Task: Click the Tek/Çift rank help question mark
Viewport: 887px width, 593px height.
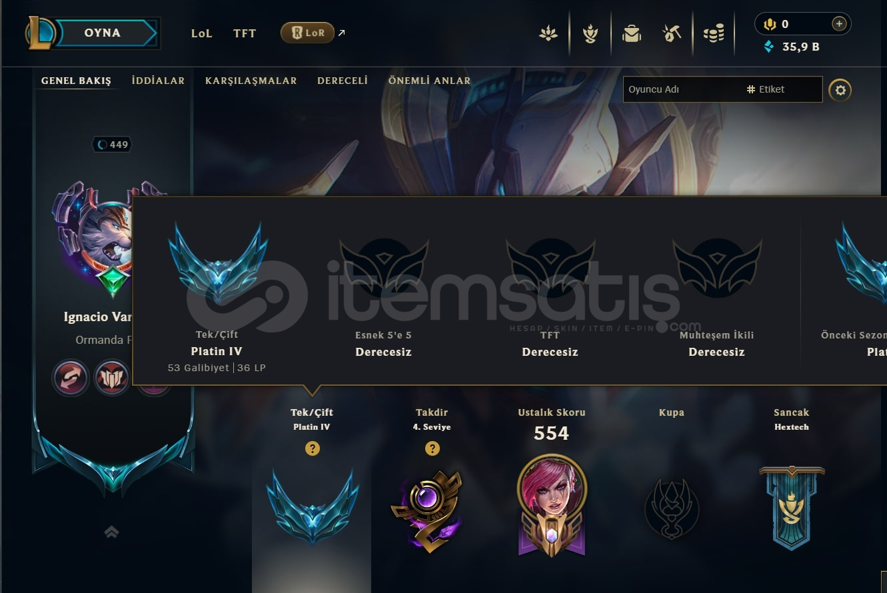Action: (x=313, y=448)
